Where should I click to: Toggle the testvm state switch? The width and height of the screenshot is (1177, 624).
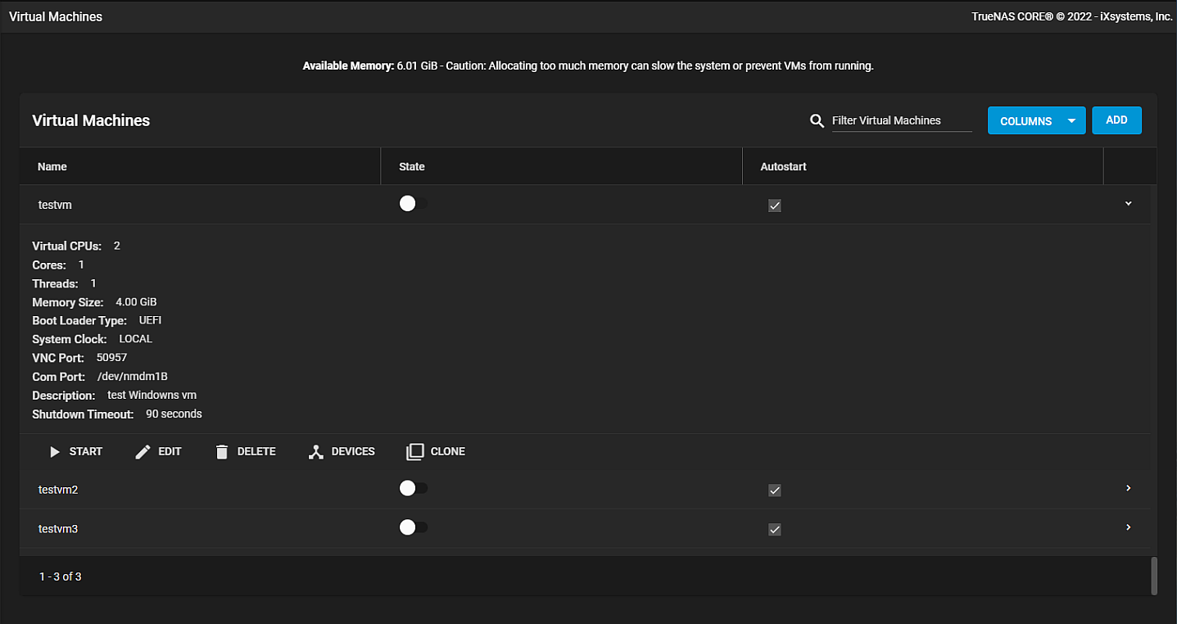pos(413,204)
